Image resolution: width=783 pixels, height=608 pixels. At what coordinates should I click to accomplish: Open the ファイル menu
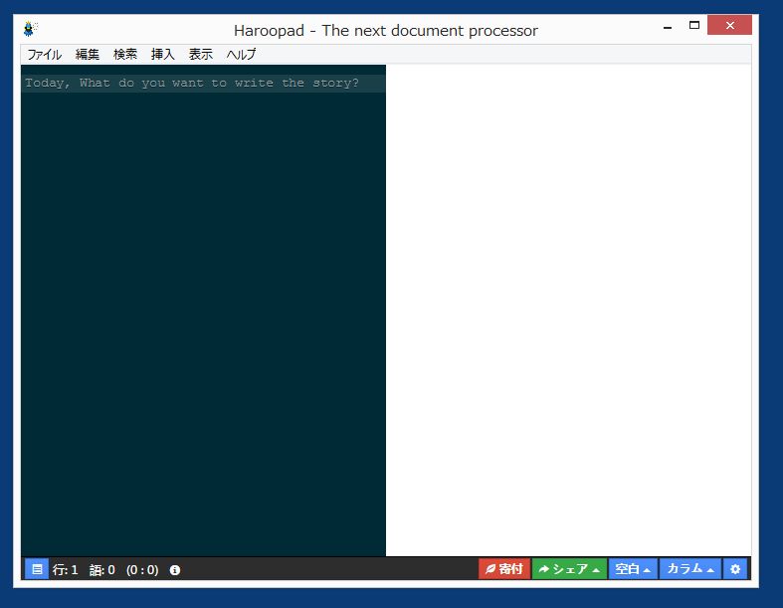click(x=45, y=54)
